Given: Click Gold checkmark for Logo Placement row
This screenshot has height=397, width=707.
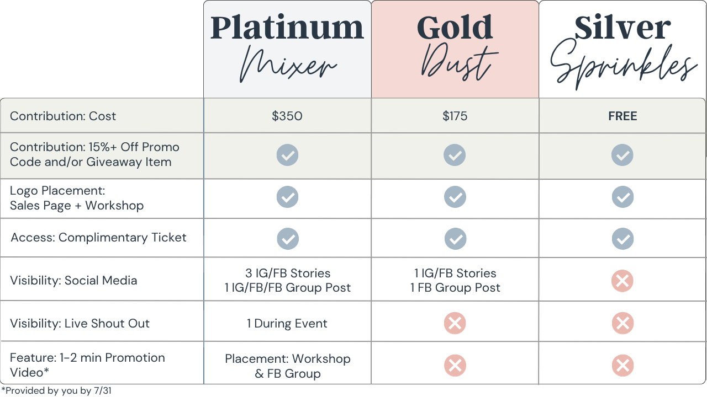Looking at the screenshot, I should [455, 197].
